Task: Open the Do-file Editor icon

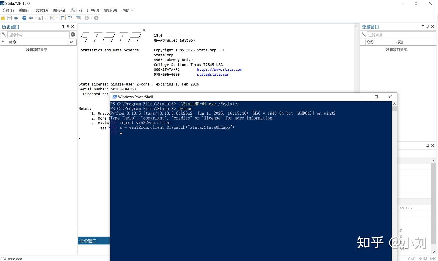Action: tap(52, 18)
